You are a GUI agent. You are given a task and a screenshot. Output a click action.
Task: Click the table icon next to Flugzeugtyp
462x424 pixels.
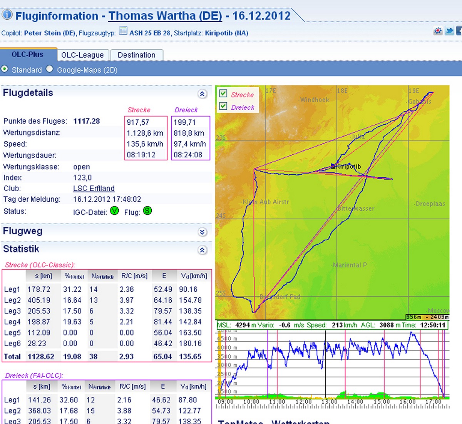[x=123, y=31]
